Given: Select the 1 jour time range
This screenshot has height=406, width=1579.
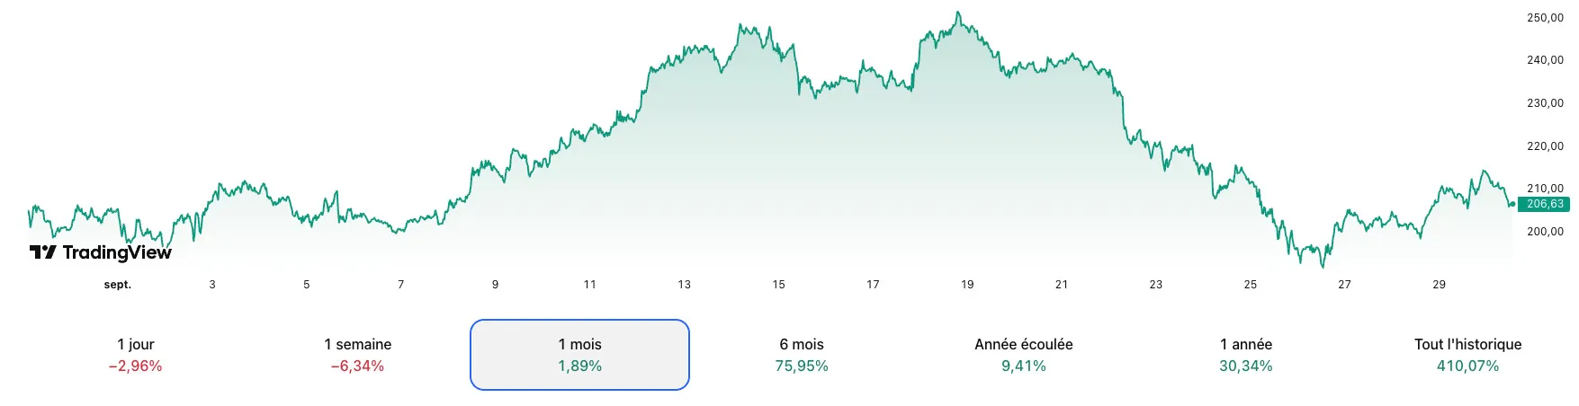Looking at the screenshot, I should pos(135,355).
